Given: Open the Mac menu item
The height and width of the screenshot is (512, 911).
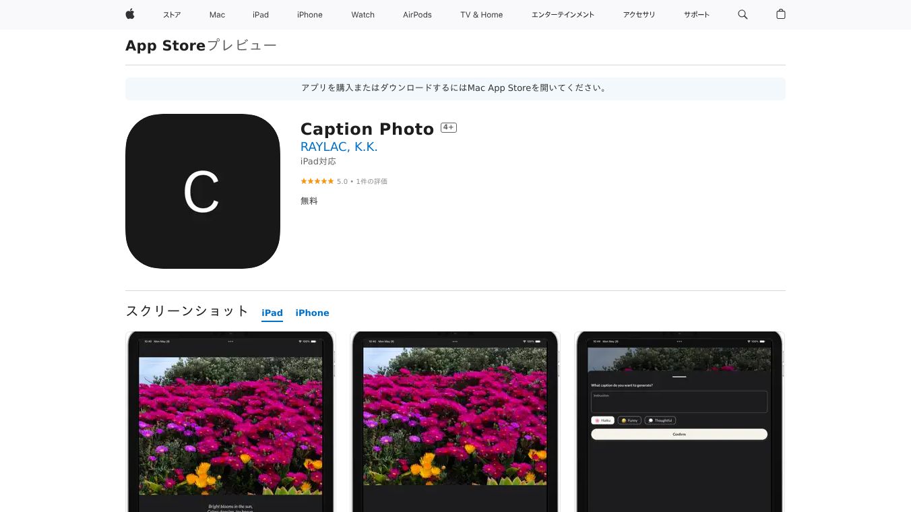Looking at the screenshot, I should 217,15.
